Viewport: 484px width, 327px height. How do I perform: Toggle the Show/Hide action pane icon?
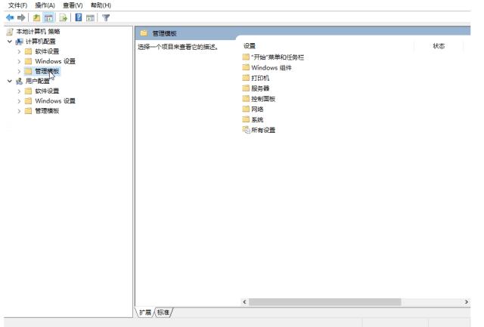90,17
